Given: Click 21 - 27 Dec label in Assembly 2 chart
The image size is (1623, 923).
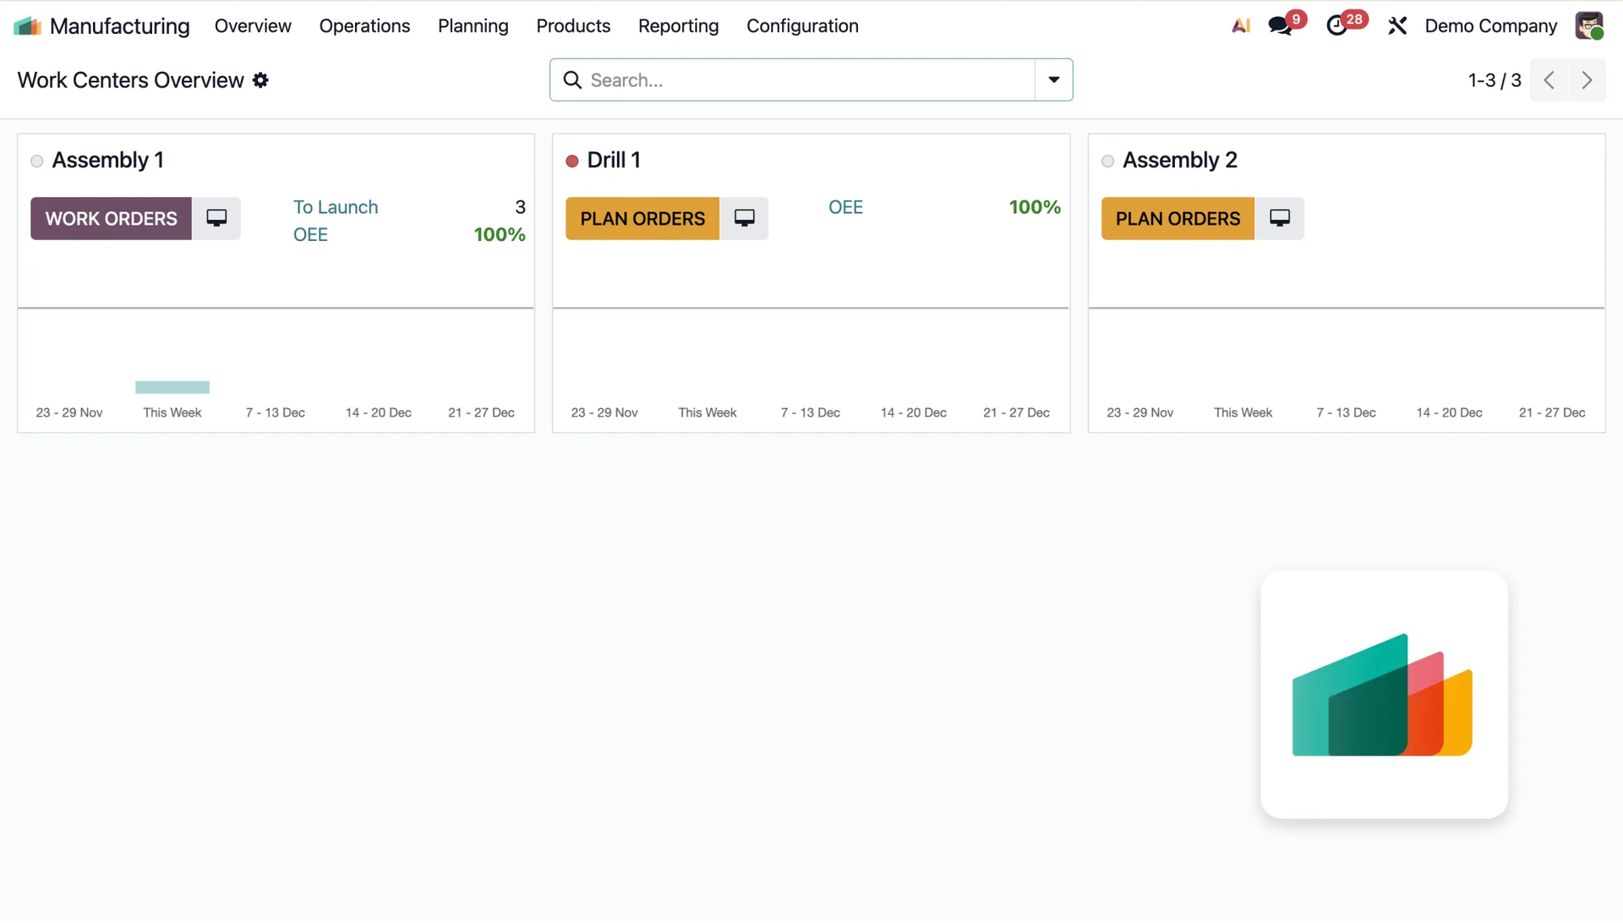Looking at the screenshot, I should click(1552, 412).
